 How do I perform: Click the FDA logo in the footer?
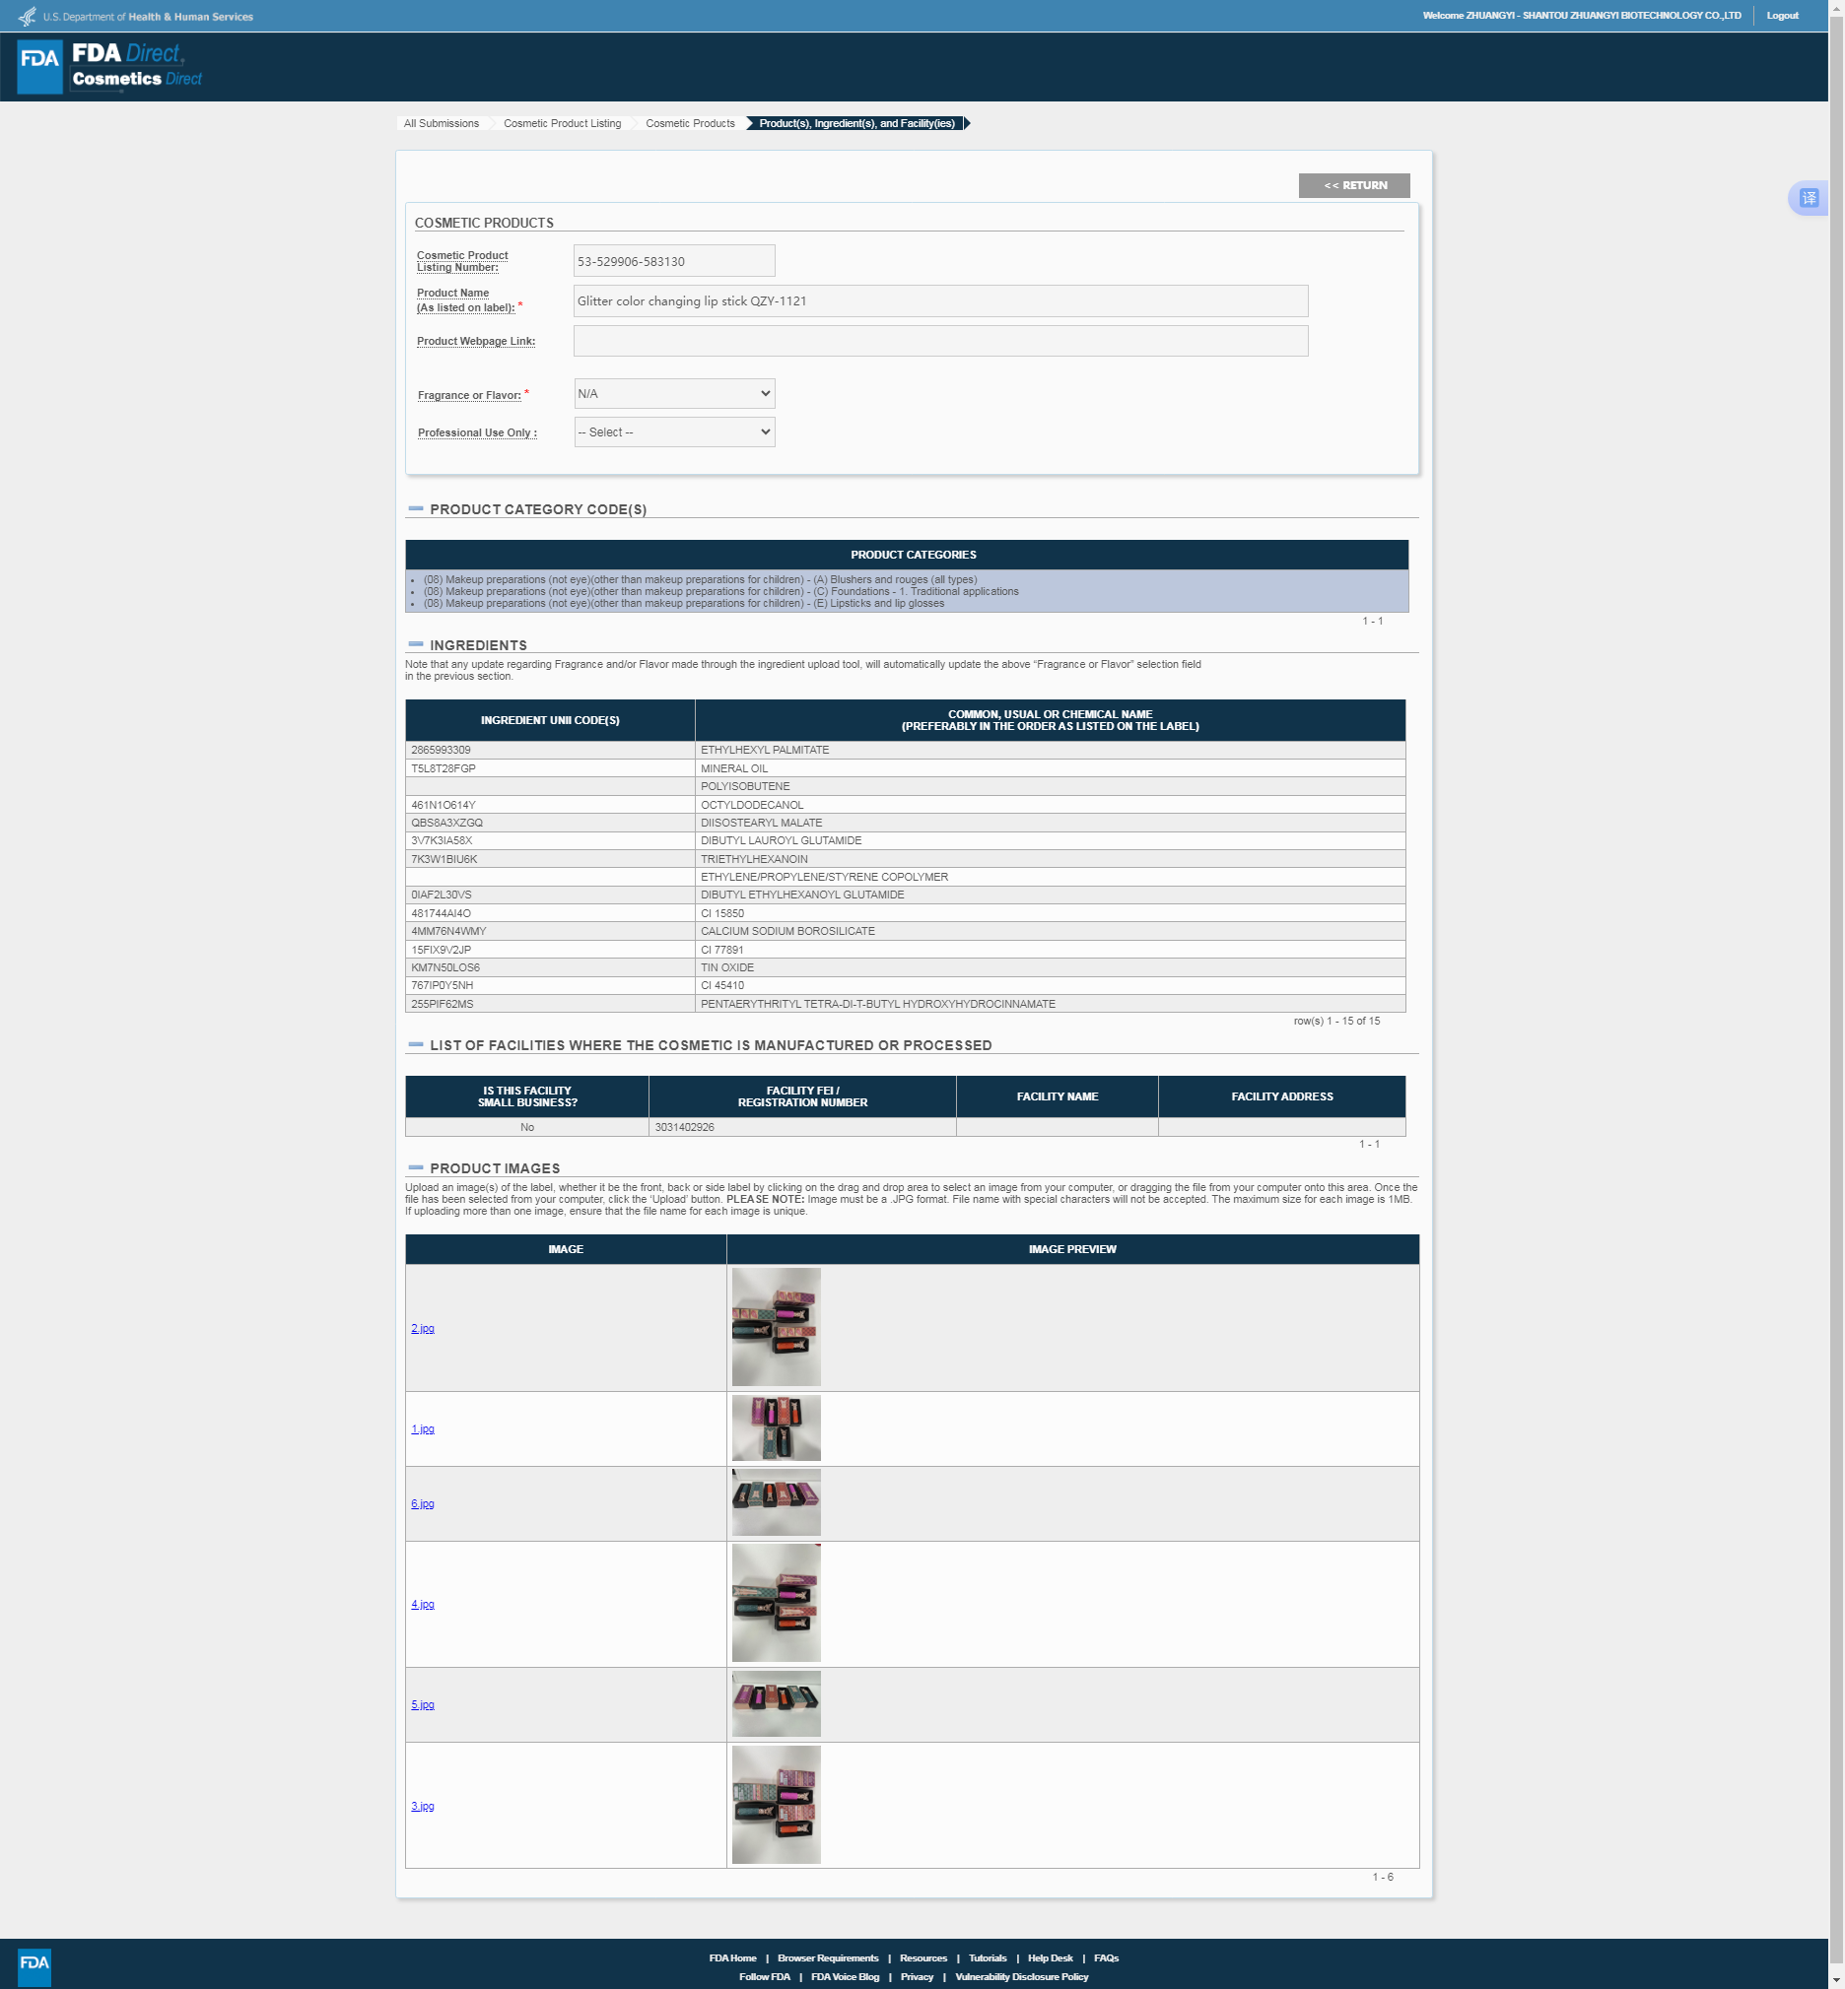[x=34, y=1966]
